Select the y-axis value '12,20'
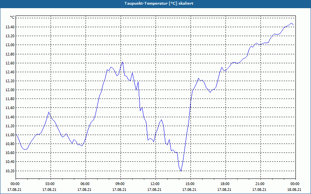Viewport: 311px width, 194px height. tap(10, 81)
